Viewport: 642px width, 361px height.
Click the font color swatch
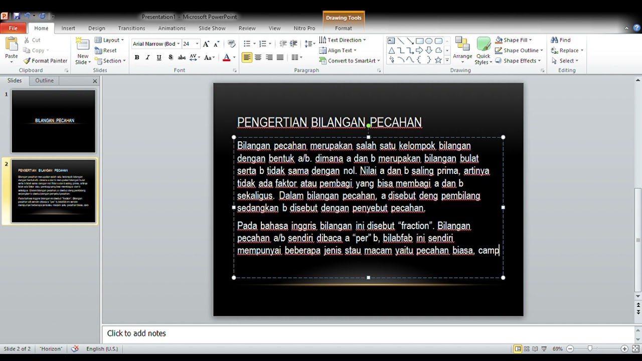(227, 58)
